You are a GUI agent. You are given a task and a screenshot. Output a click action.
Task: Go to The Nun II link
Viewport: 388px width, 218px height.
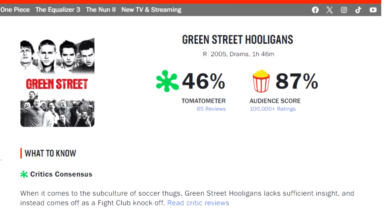click(x=101, y=10)
